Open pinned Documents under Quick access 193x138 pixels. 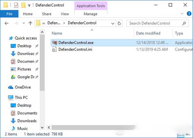click(x=26, y=61)
